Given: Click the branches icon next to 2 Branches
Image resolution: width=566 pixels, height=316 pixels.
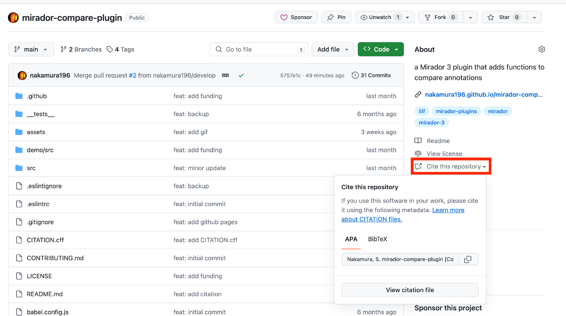Looking at the screenshot, I should pos(63,49).
